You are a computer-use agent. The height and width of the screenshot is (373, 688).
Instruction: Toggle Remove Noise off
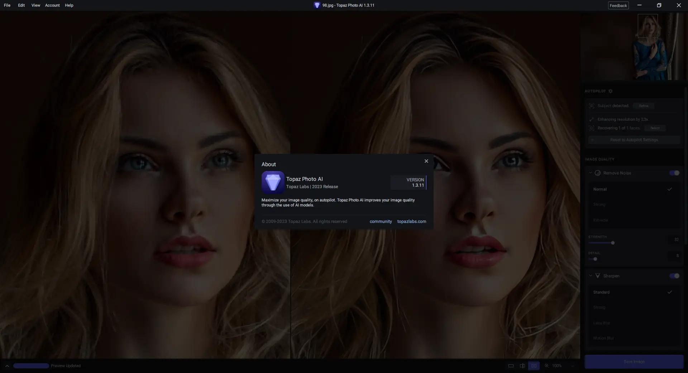(674, 173)
